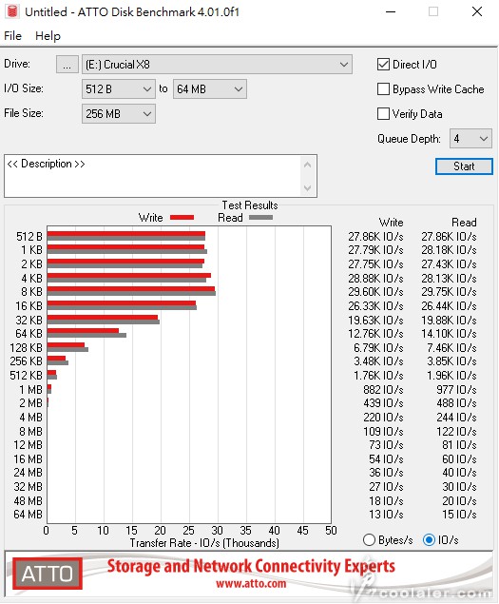Click description box scroll down arrow
The height and width of the screenshot is (604, 499).
coord(307,188)
